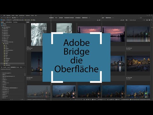Click the thumbnail size slider
Screen dimensions: 153x115
[76, 99]
